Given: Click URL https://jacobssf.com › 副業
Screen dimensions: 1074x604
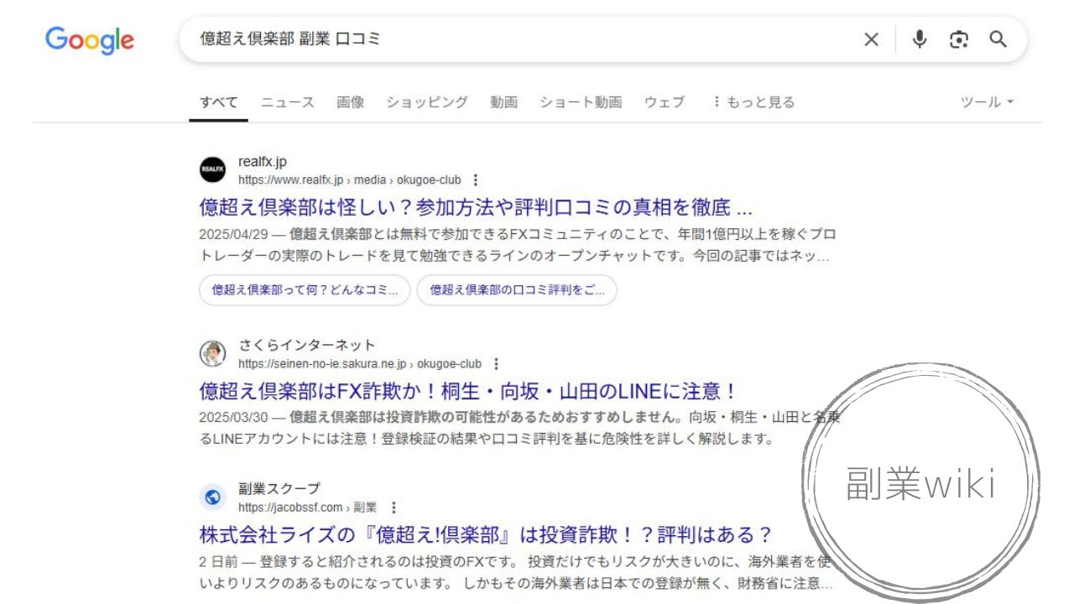Looking at the screenshot, I should [x=307, y=508].
